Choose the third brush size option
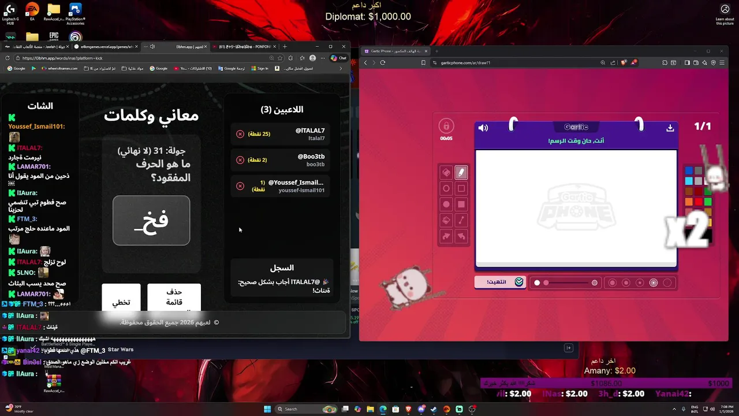739x416 pixels. click(640, 283)
